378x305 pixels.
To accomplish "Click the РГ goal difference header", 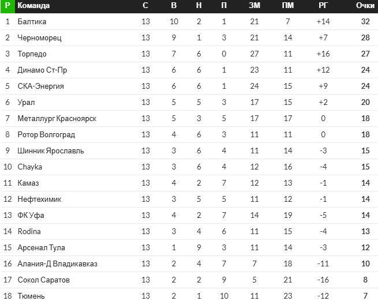I will click(323, 6).
